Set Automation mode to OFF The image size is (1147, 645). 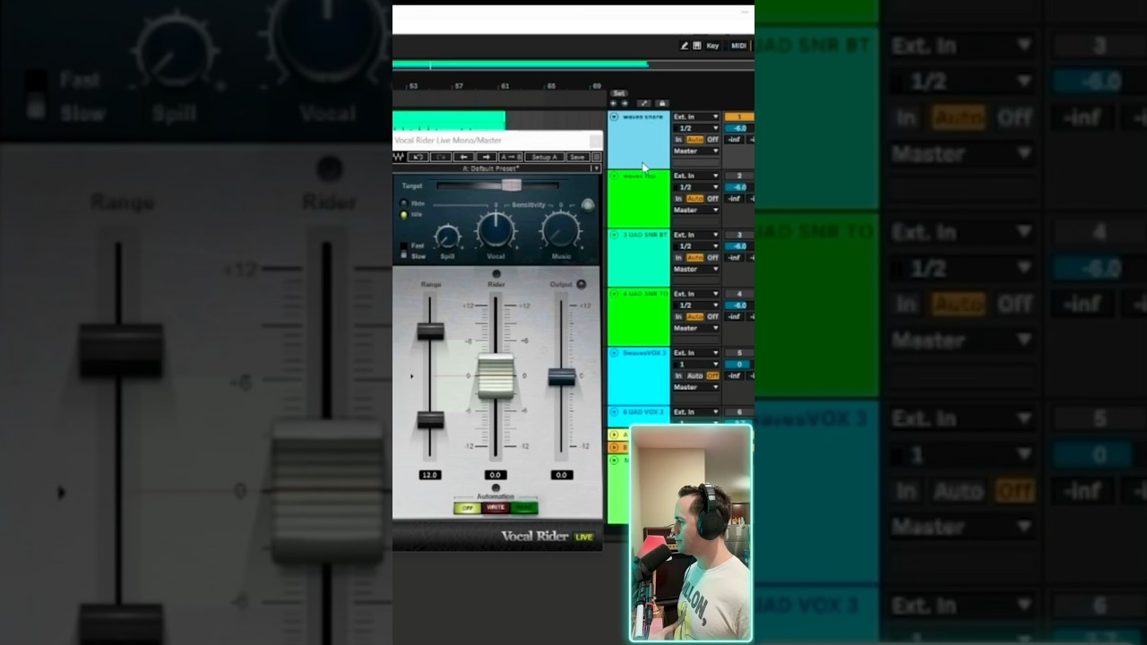pos(466,508)
